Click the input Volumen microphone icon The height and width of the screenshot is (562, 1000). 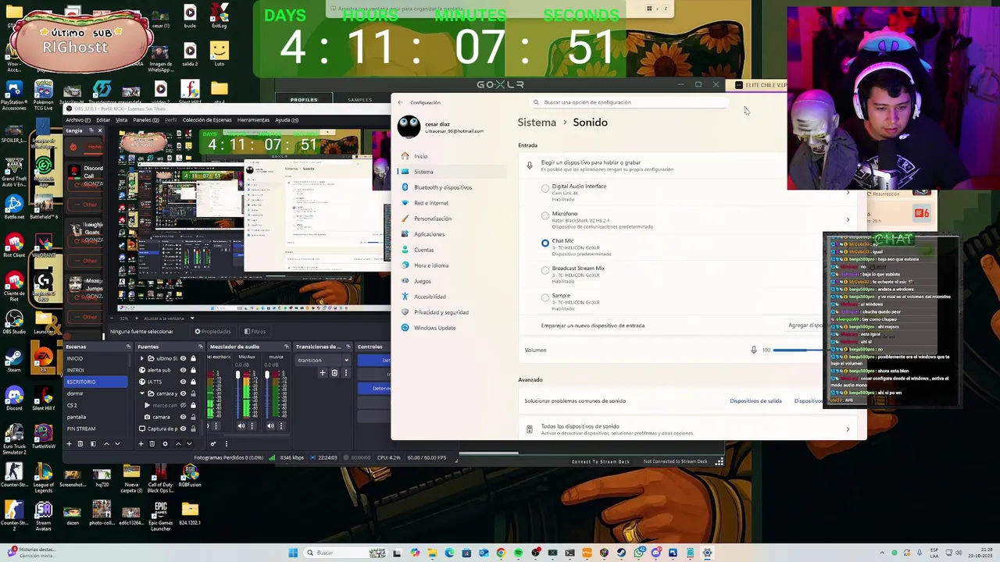[754, 350]
